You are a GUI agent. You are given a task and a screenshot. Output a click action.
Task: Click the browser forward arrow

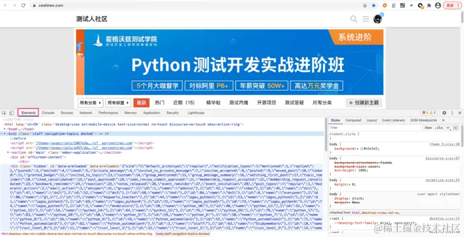click(x=14, y=5)
